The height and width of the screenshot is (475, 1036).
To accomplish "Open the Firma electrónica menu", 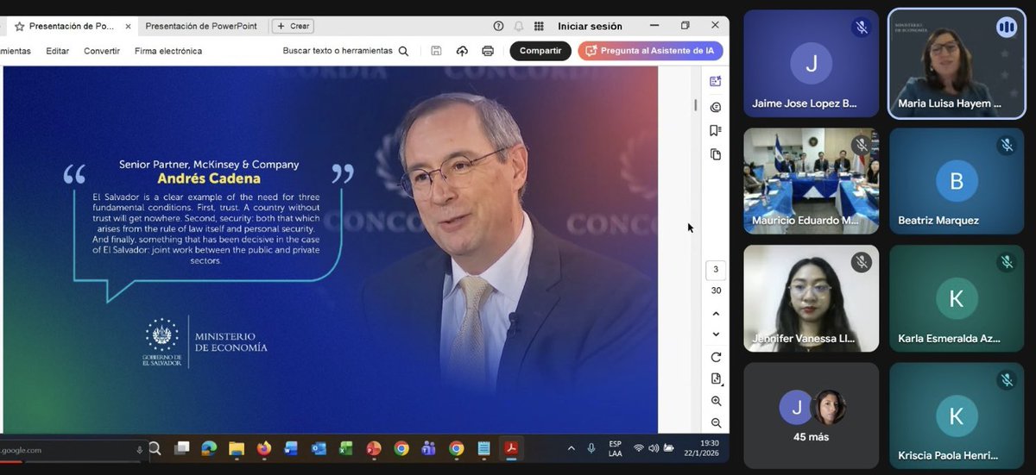I will [168, 51].
